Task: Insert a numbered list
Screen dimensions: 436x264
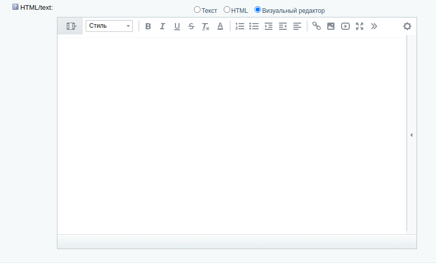Action: (x=240, y=26)
